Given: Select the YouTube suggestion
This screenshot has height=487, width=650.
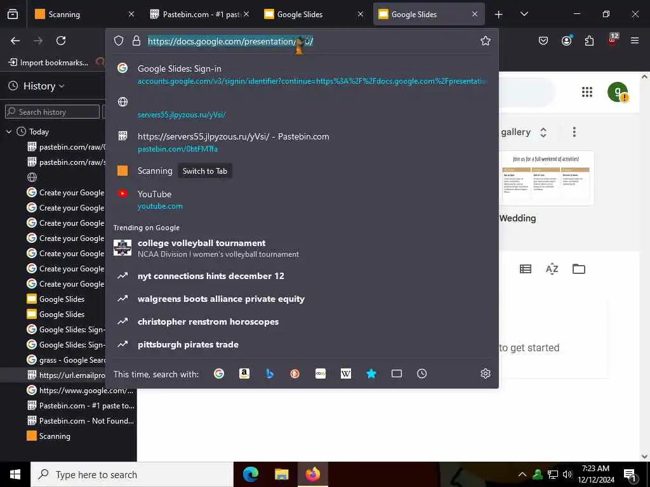Looking at the screenshot, I should [x=302, y=200].
